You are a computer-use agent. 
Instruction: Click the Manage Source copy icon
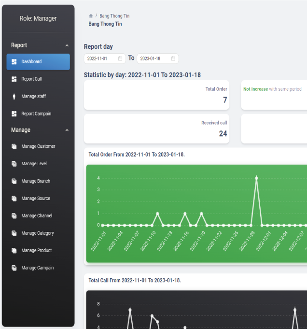click(14, 199)
